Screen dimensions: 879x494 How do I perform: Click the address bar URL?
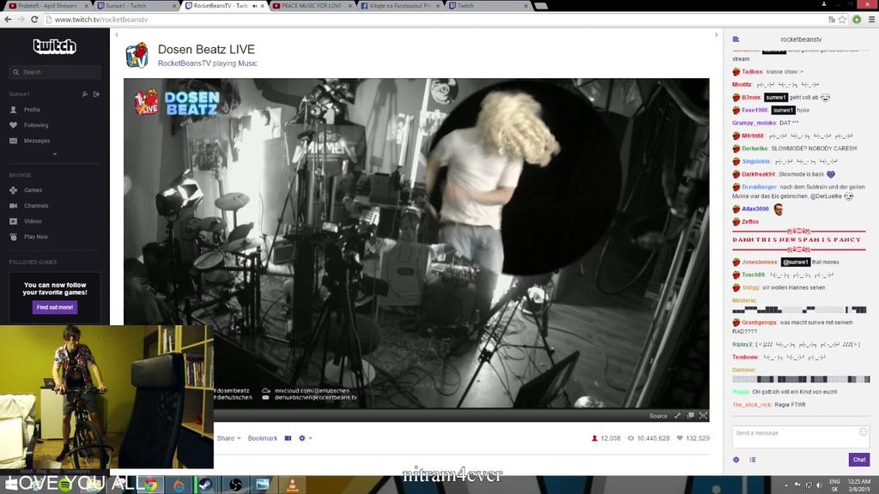(x=101, y=20)
